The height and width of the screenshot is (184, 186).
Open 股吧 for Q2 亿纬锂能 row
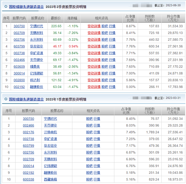click(x=104, y=73)
